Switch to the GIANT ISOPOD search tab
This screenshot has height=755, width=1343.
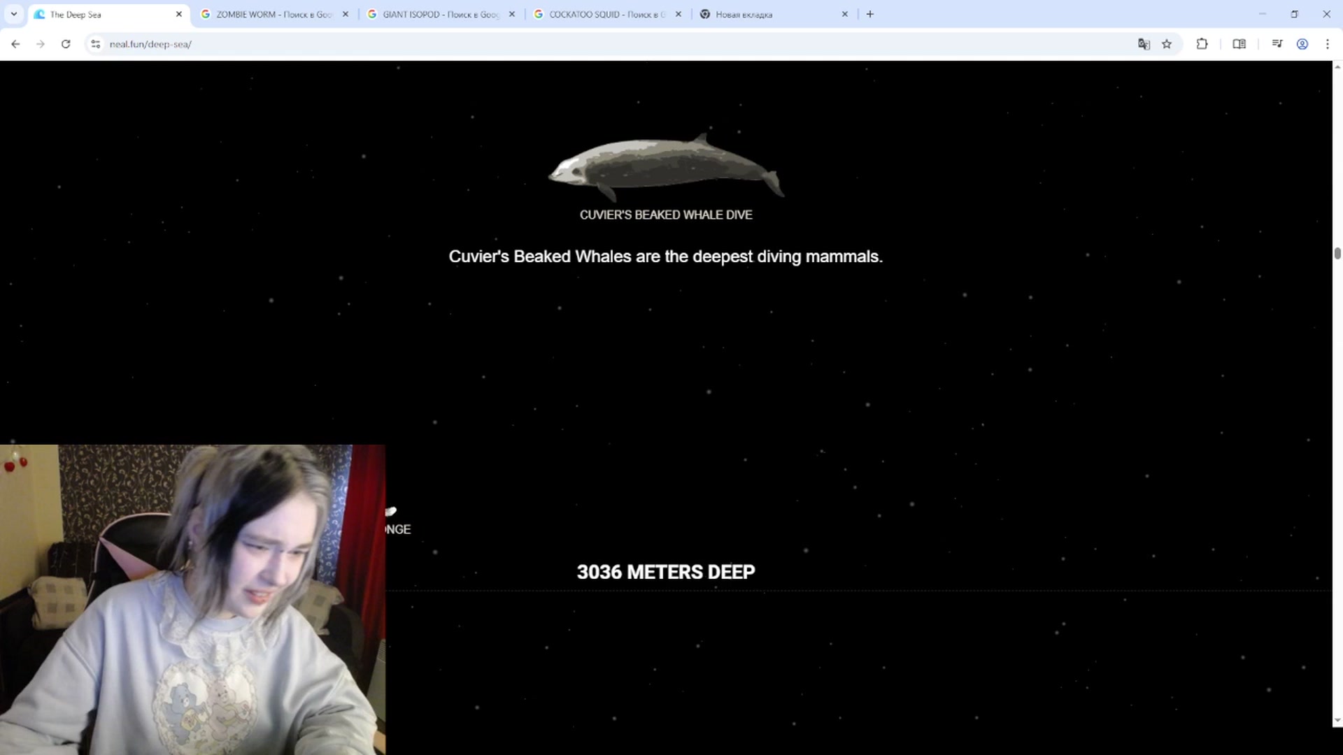[440, 14]
